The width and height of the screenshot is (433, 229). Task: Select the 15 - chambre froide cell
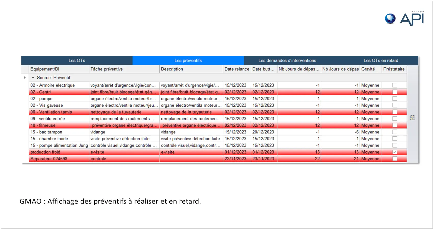pyautogui.click(x=59, y=139)
